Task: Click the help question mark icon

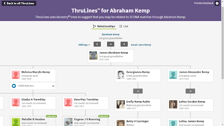Action: click(217, 3)
